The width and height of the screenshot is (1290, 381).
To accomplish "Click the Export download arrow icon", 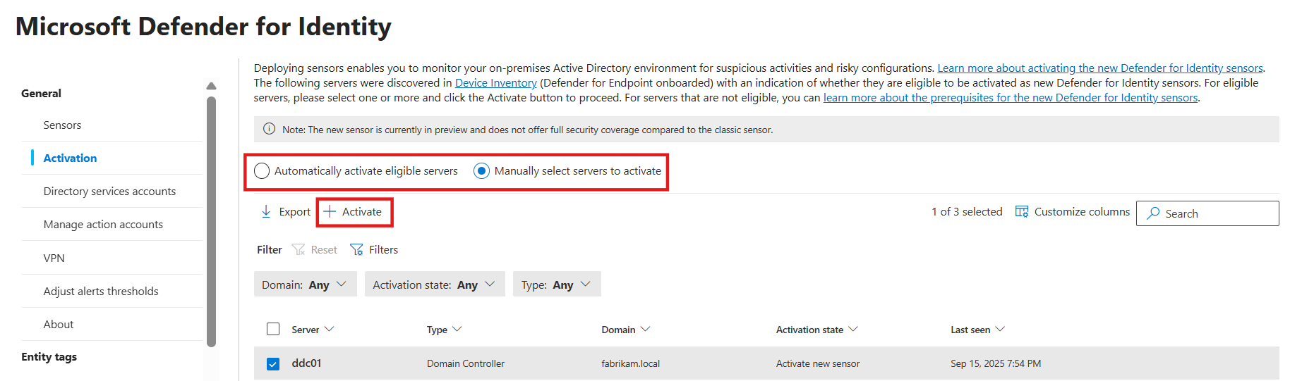I will coord(266,212).
